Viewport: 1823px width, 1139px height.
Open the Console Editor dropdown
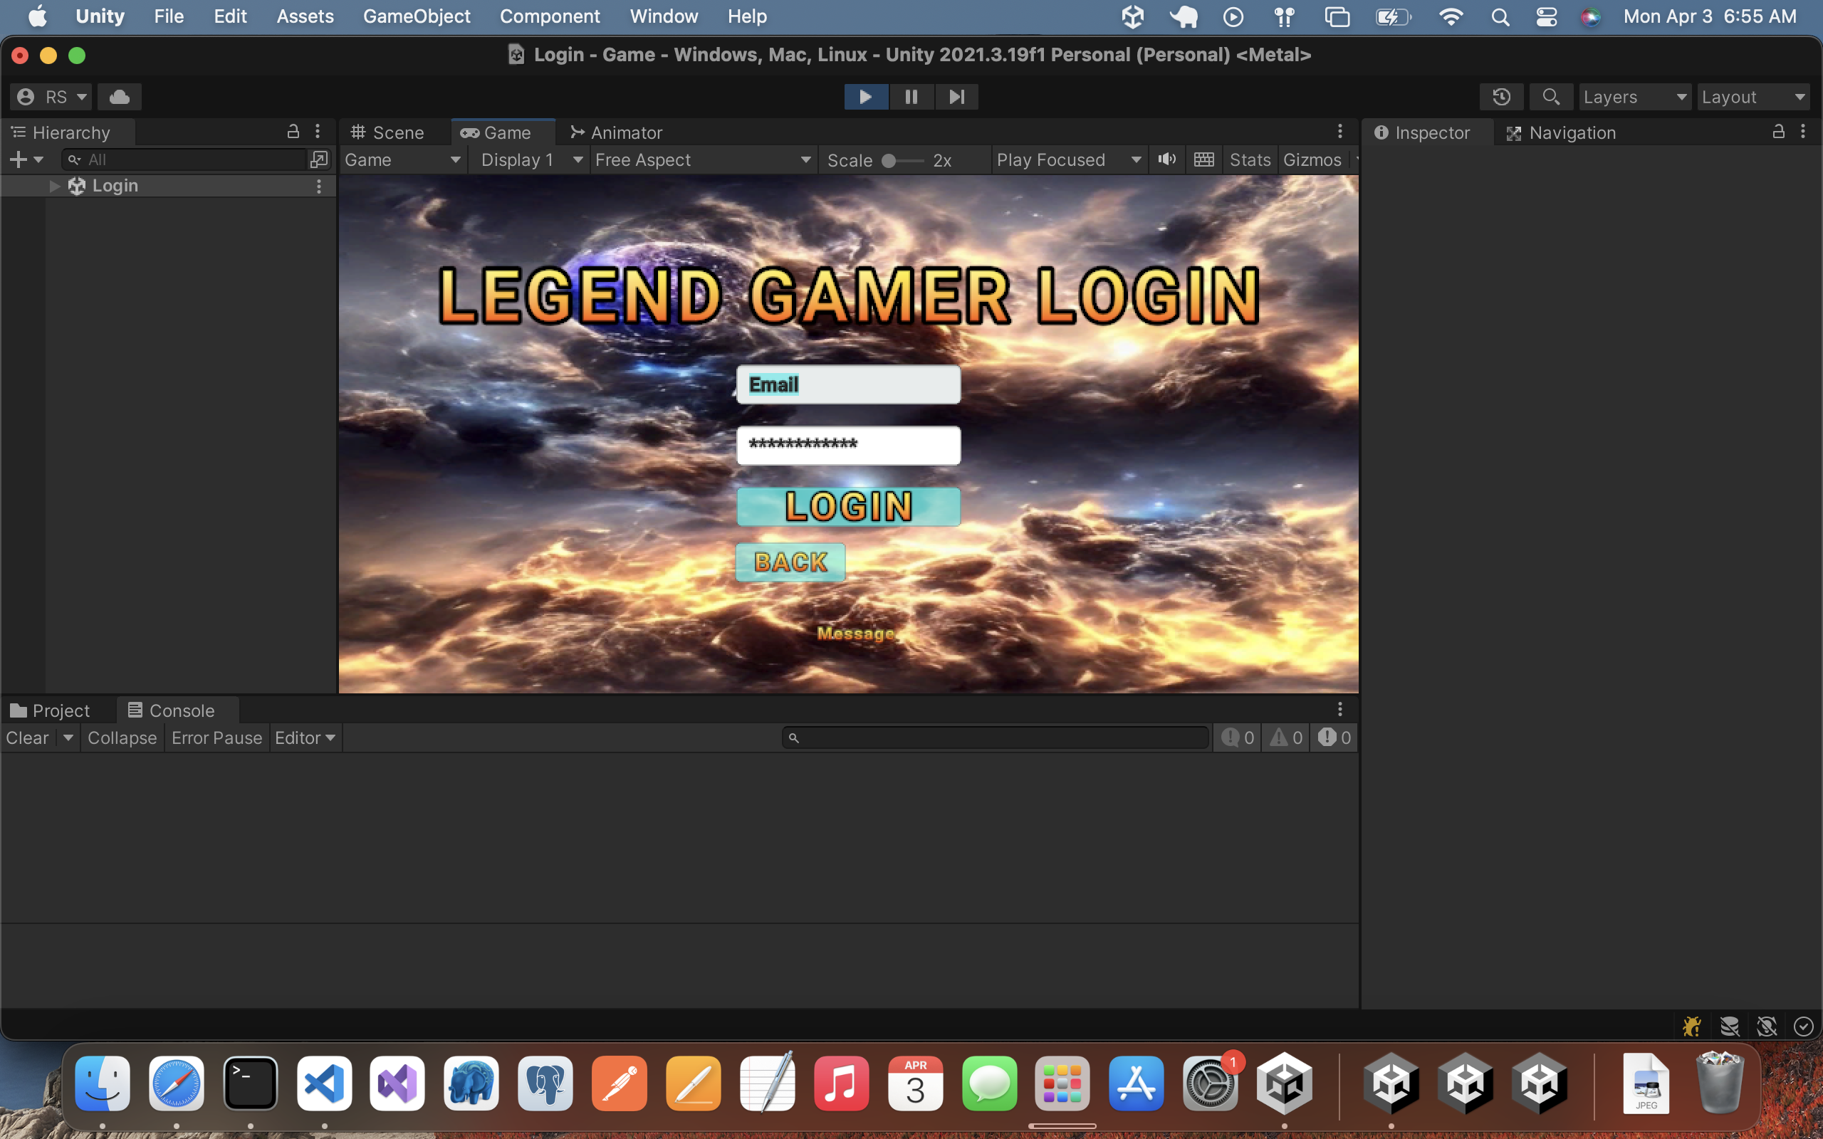point(305,738)
